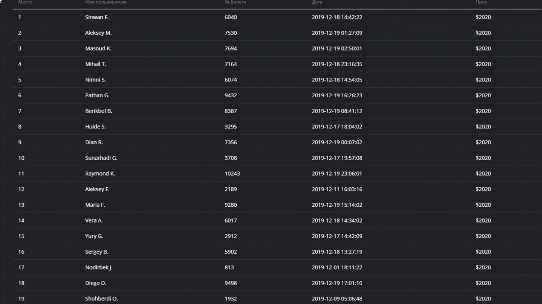Click the 'Имя пользователя' column header
The width and height of the screenshot is (542, 304).
(106, 2)
